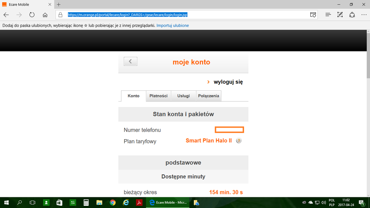Image resolution: width=370 pixels, height=208 pixels.
Task: Open the Windows Store taskbar icon
Action: click(60, 202)
